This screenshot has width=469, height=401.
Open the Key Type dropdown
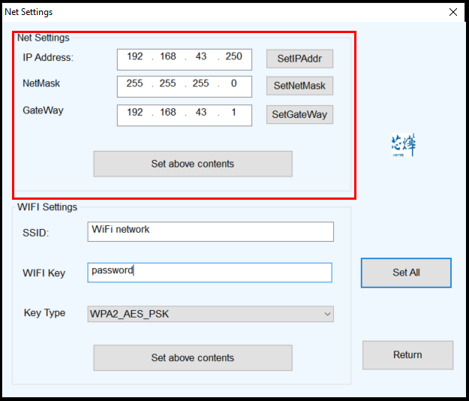click(x=210, y=314)
